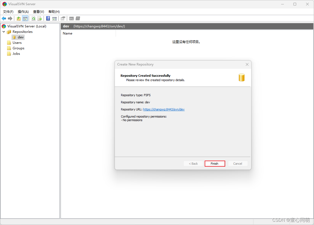Collapse the Repositories tree node
Viewport: 314px width, 225px height.
(4, 32)
